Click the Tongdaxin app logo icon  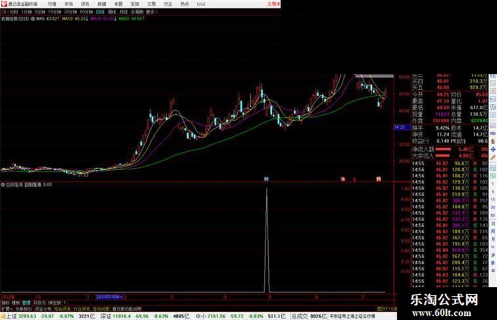[4, 4]
